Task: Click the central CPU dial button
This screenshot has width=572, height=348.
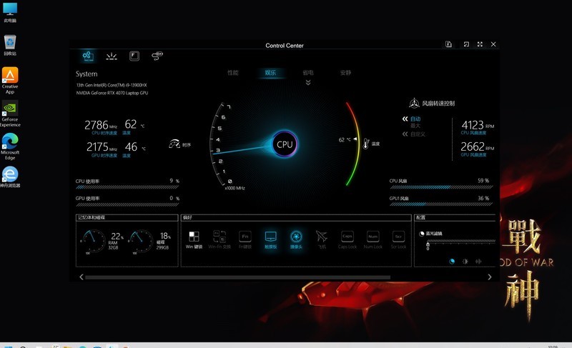Action: coord(285,144)
